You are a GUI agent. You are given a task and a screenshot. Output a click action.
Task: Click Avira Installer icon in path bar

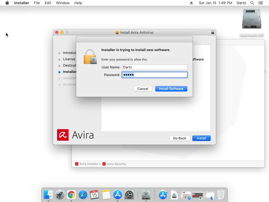(x=77, y=164)
